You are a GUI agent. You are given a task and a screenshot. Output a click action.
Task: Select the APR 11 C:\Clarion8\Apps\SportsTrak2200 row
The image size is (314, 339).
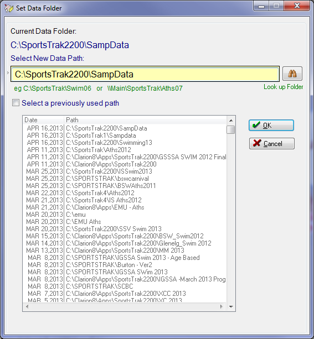click(x=125, y=164)
